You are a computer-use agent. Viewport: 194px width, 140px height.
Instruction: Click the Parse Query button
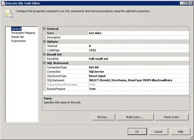click(172, 117)
